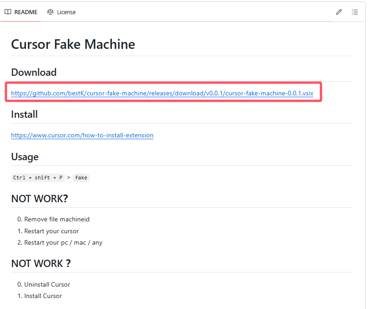The width and height of the screenshot is (368, 309).
Task: Select the README tab
Action: pos(21,12)
